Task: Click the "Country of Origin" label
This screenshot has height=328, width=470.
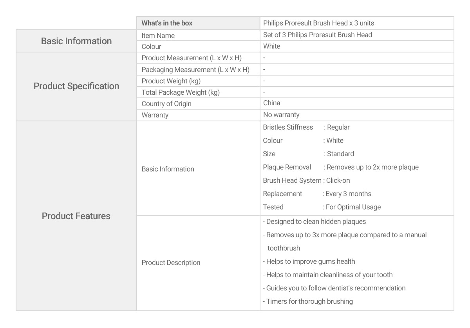Action: point(166,104)
